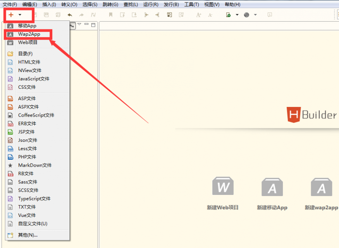
Task: Go to previous mark with up-arrow icon
Action: pyautogui.click(x=122, y=15)
